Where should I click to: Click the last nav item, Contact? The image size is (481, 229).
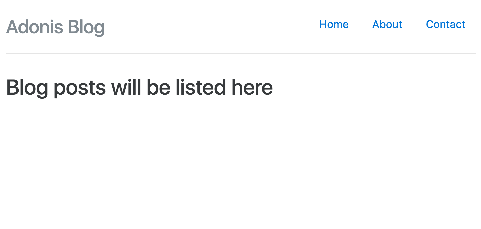[445, 24]
